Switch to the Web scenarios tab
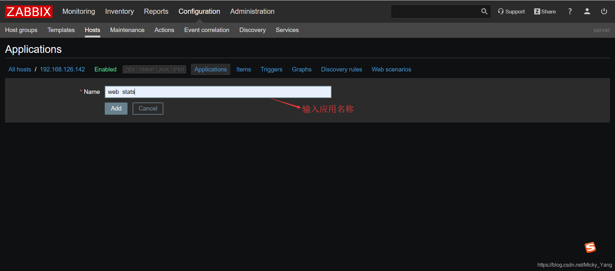 tap(391, 70)
